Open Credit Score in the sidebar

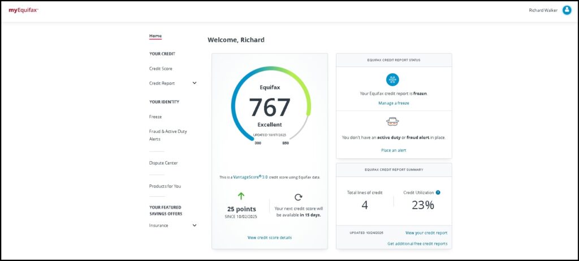tap(161, 69)
